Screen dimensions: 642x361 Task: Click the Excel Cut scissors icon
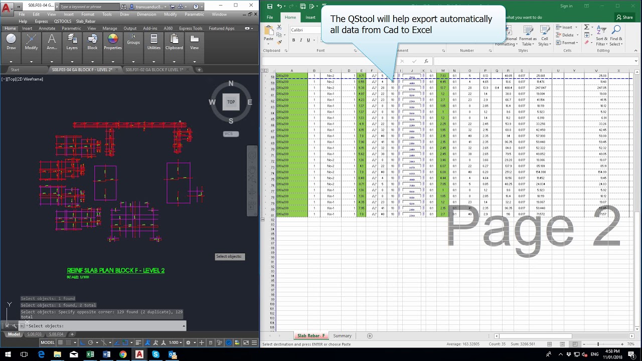point(279,27)
